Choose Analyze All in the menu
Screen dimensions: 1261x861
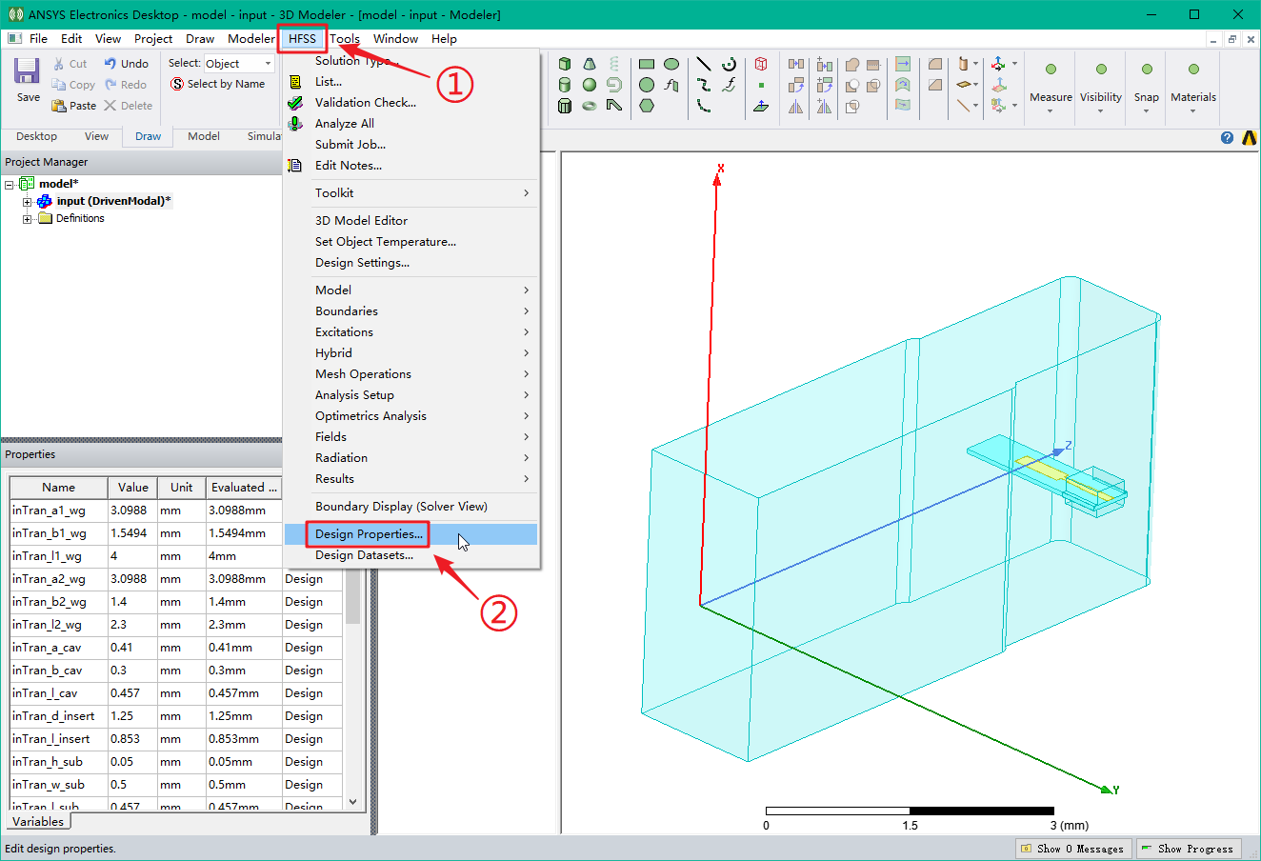point(411,123)
